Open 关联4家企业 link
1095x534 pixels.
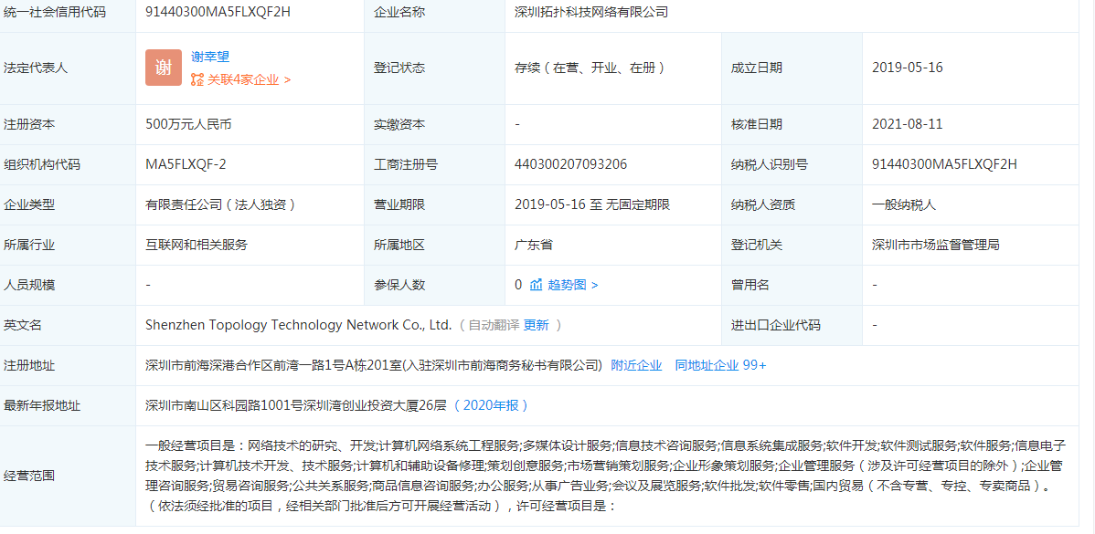(x=249, y=79)
